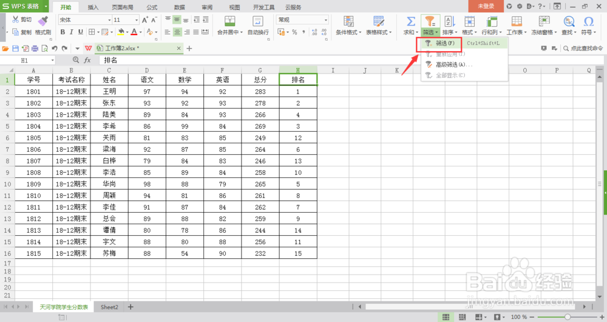Screen dimensions: 607x322
Task: Click the AutoSum (求和) sigma icon
Action: pos(411,21)
